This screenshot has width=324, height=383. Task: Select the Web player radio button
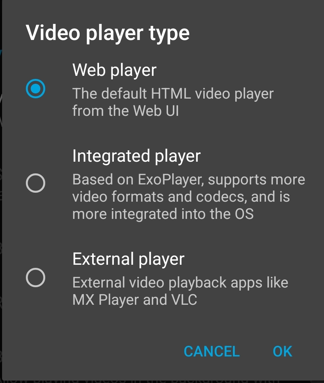click(36, 89)
